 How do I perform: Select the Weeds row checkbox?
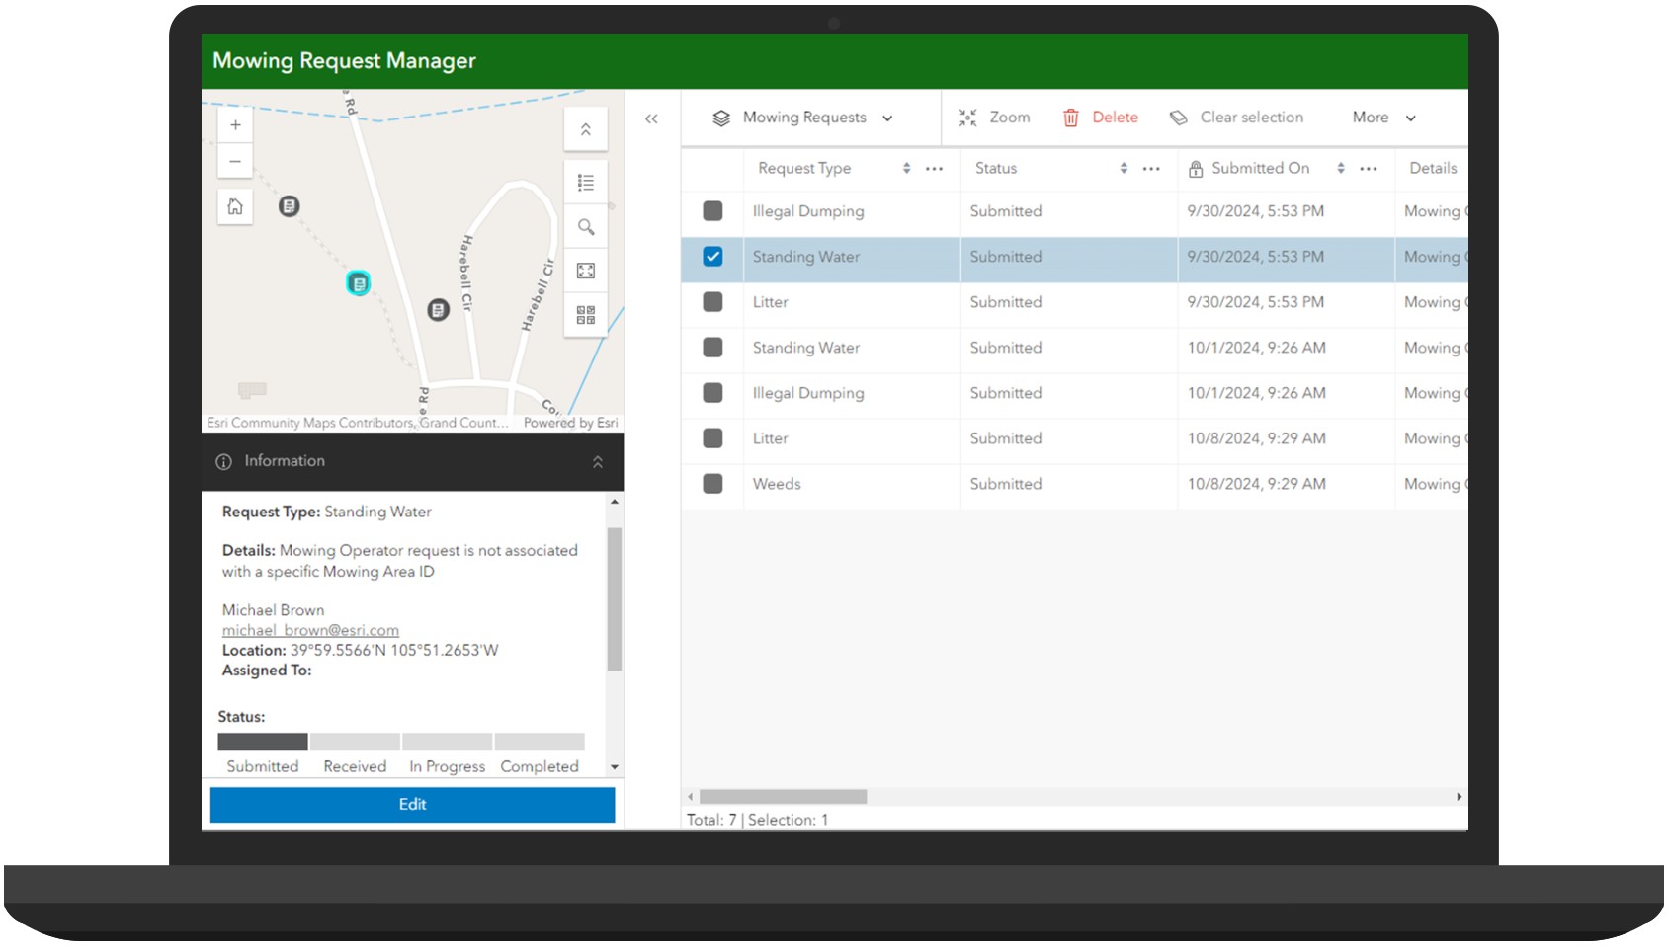(x=711, y=484)
